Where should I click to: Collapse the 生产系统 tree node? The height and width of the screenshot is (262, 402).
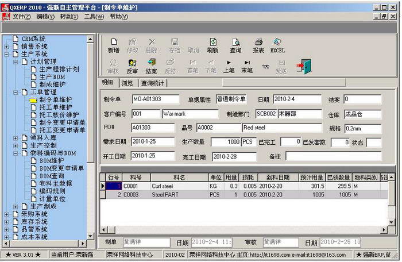pyautogui.click(x=7, y=54)
